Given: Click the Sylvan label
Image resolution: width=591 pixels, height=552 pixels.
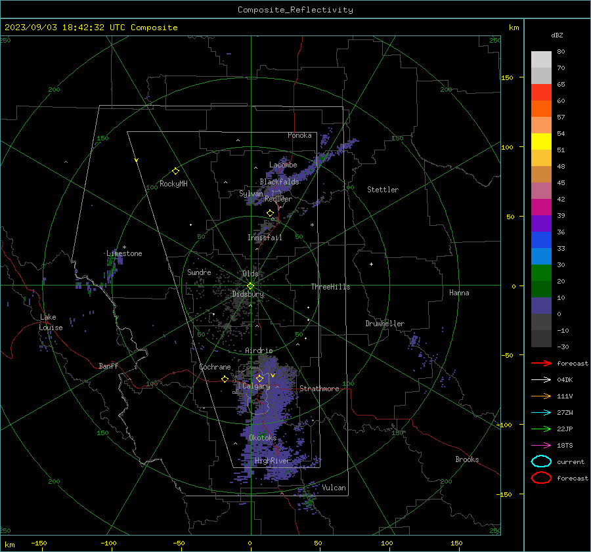Looking at the screenshot, I should pyautogui.click(x=251, y=194).
